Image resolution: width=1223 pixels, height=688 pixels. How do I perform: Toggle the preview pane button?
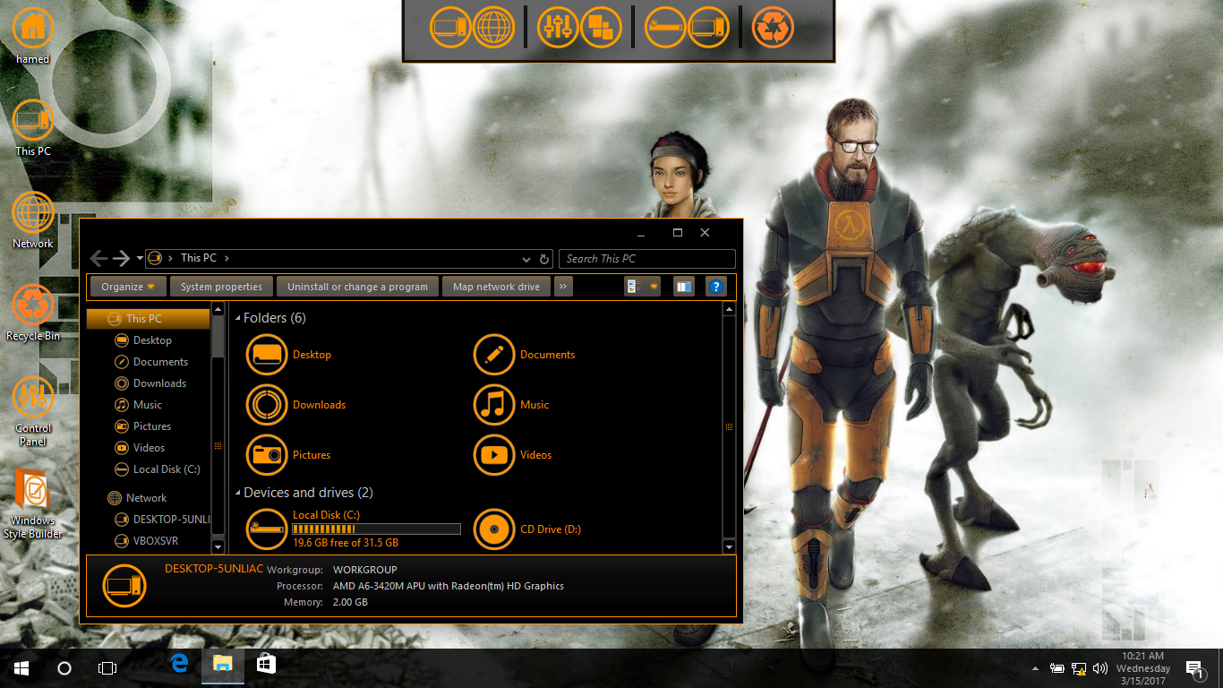684,287
